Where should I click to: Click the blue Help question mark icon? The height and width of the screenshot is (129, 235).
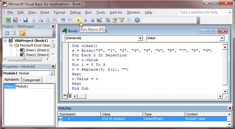point(137,20)
